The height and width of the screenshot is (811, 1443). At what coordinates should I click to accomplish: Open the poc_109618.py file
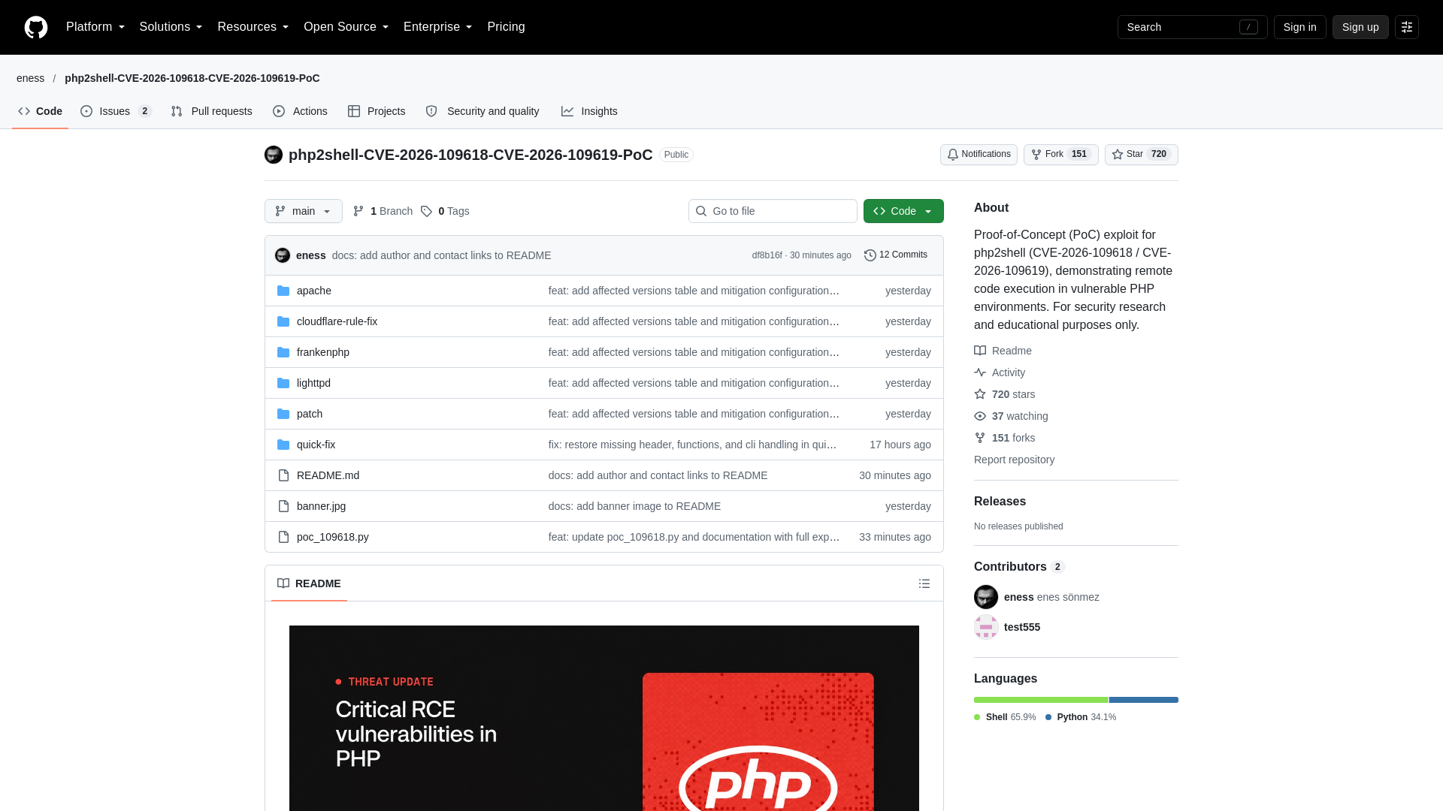click(x=333, y=537)
